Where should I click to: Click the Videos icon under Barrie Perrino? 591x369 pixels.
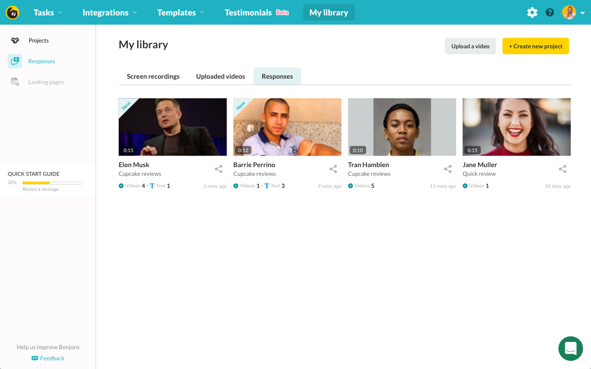(x=236, y=186)
